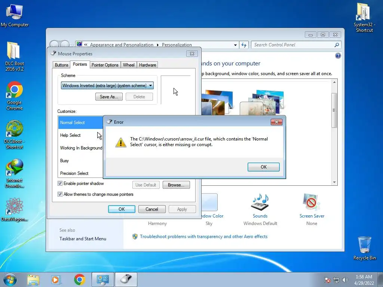Click OK in Mouse Properties
The image size is (383, 287).
(x=122, y=209)
